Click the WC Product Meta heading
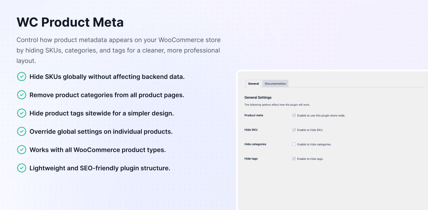 coord(70,22)
